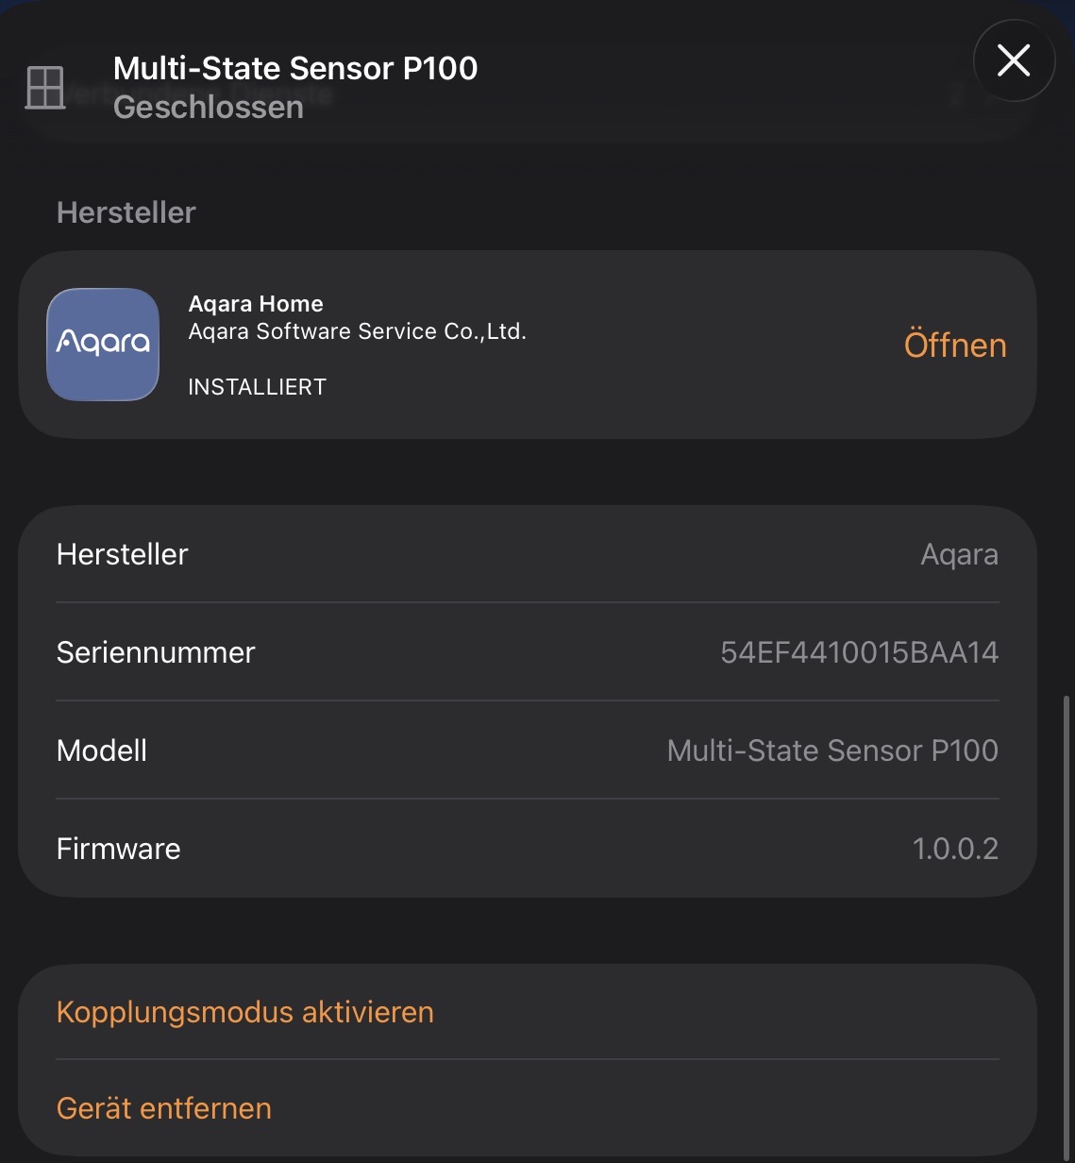Tap the INSTALLIERT status label
Screen dimensions: 1075x1163
[257, 387]
